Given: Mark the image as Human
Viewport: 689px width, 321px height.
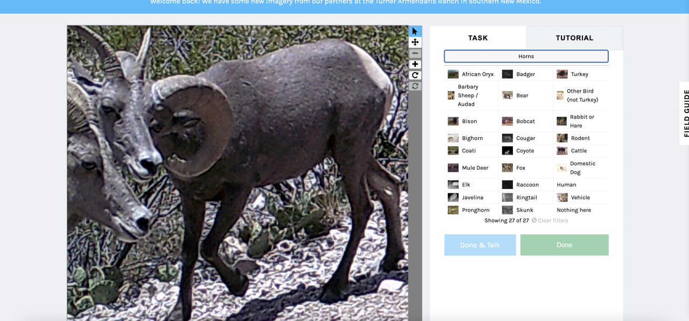Looking at the screenshot, I should tap(580, 185).
